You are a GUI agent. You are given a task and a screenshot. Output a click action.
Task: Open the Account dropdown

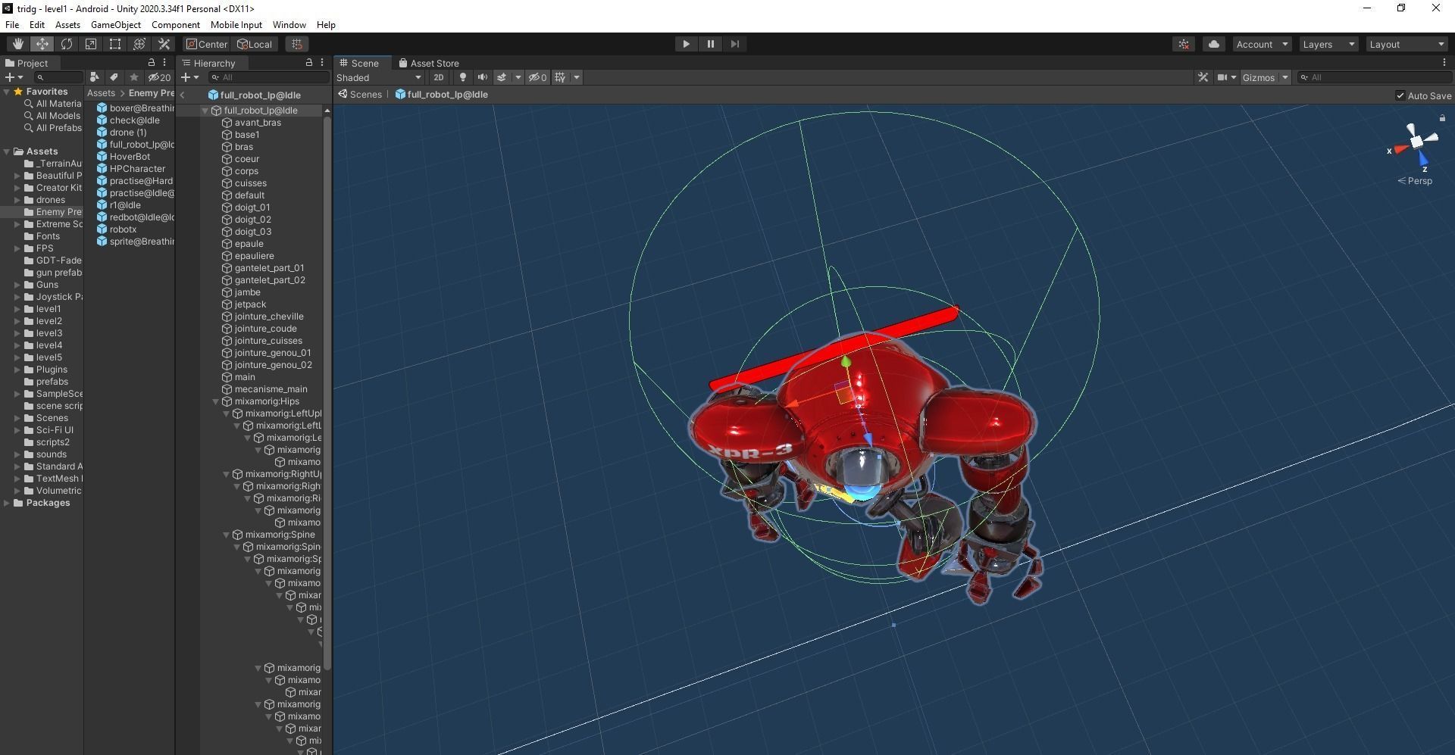coord(1262,44)
